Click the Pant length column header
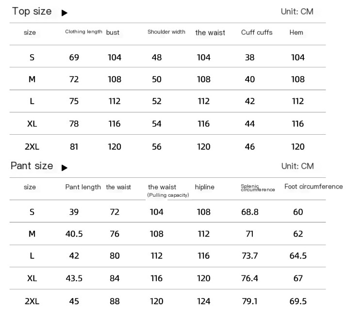 coord(83,187)
